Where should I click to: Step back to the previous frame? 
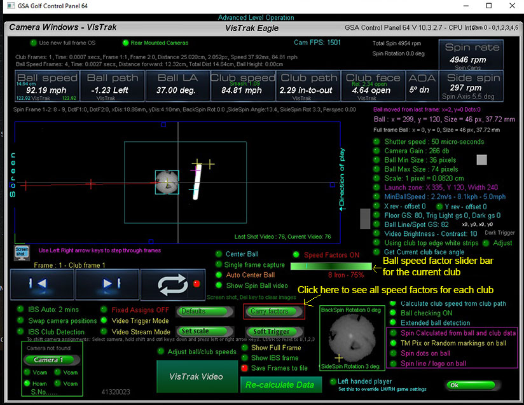point(42,284)
